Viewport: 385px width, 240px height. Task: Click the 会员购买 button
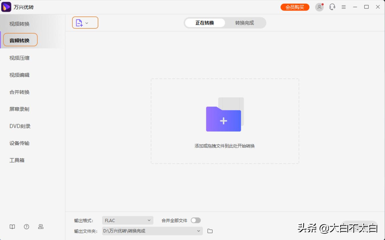295,7
